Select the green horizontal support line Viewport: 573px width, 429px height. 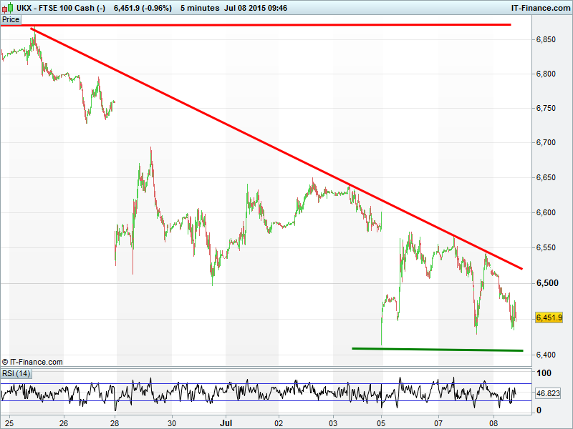point(438,350)
